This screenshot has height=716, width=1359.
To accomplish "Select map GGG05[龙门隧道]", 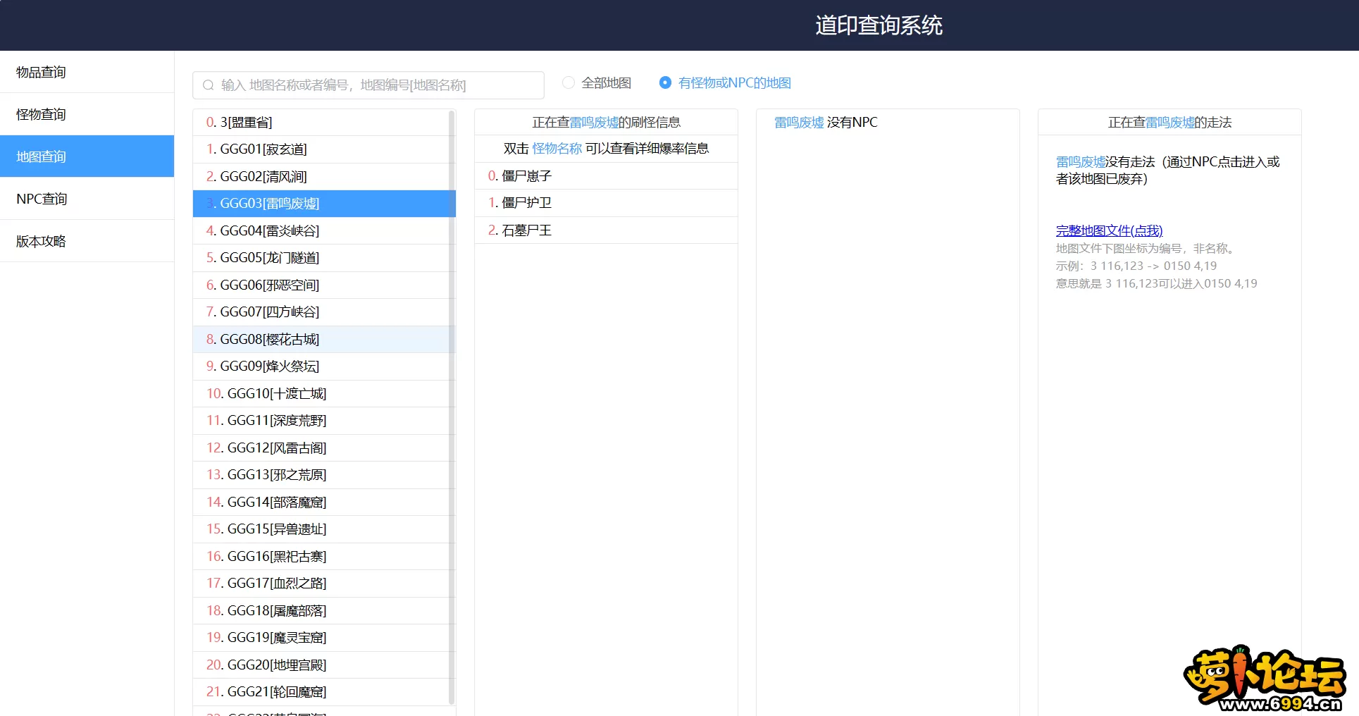I will coord(324,258).
